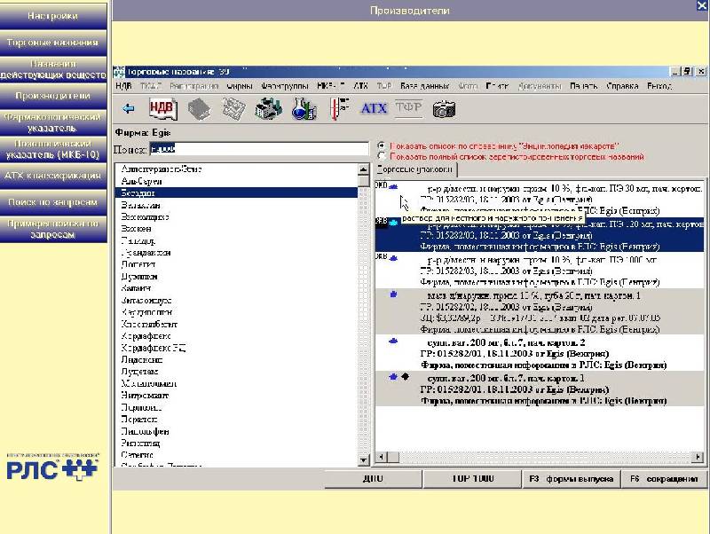Open the Фармгруппы menu
This screenshot has width=710, height=534.
[x=284, y=86]
